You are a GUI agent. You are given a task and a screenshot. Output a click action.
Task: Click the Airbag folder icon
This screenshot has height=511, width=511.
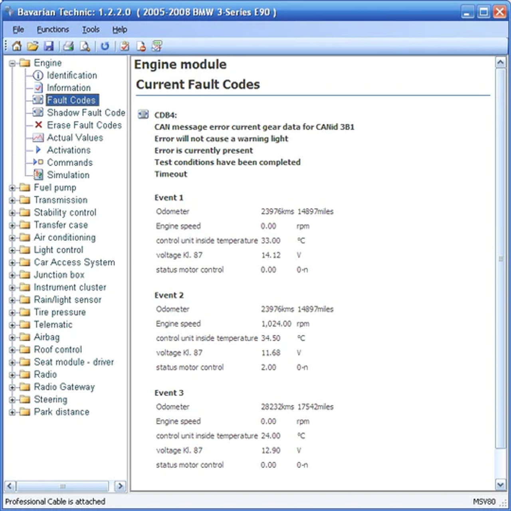pos(25,337)
